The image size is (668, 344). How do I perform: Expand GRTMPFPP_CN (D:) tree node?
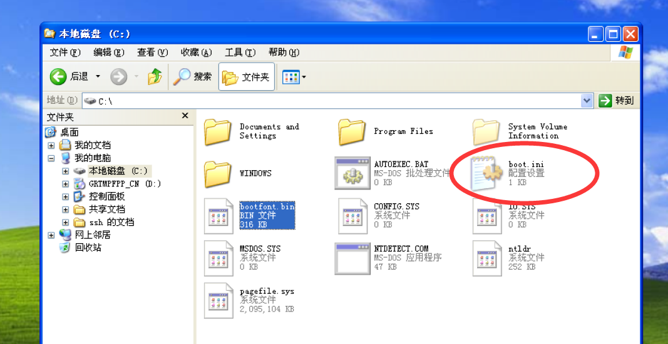coord(65,184)
